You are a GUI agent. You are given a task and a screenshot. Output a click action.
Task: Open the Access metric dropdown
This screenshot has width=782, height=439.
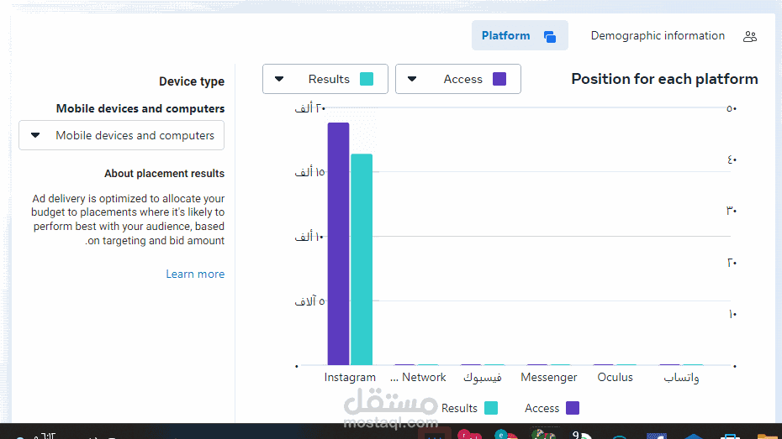457,79
